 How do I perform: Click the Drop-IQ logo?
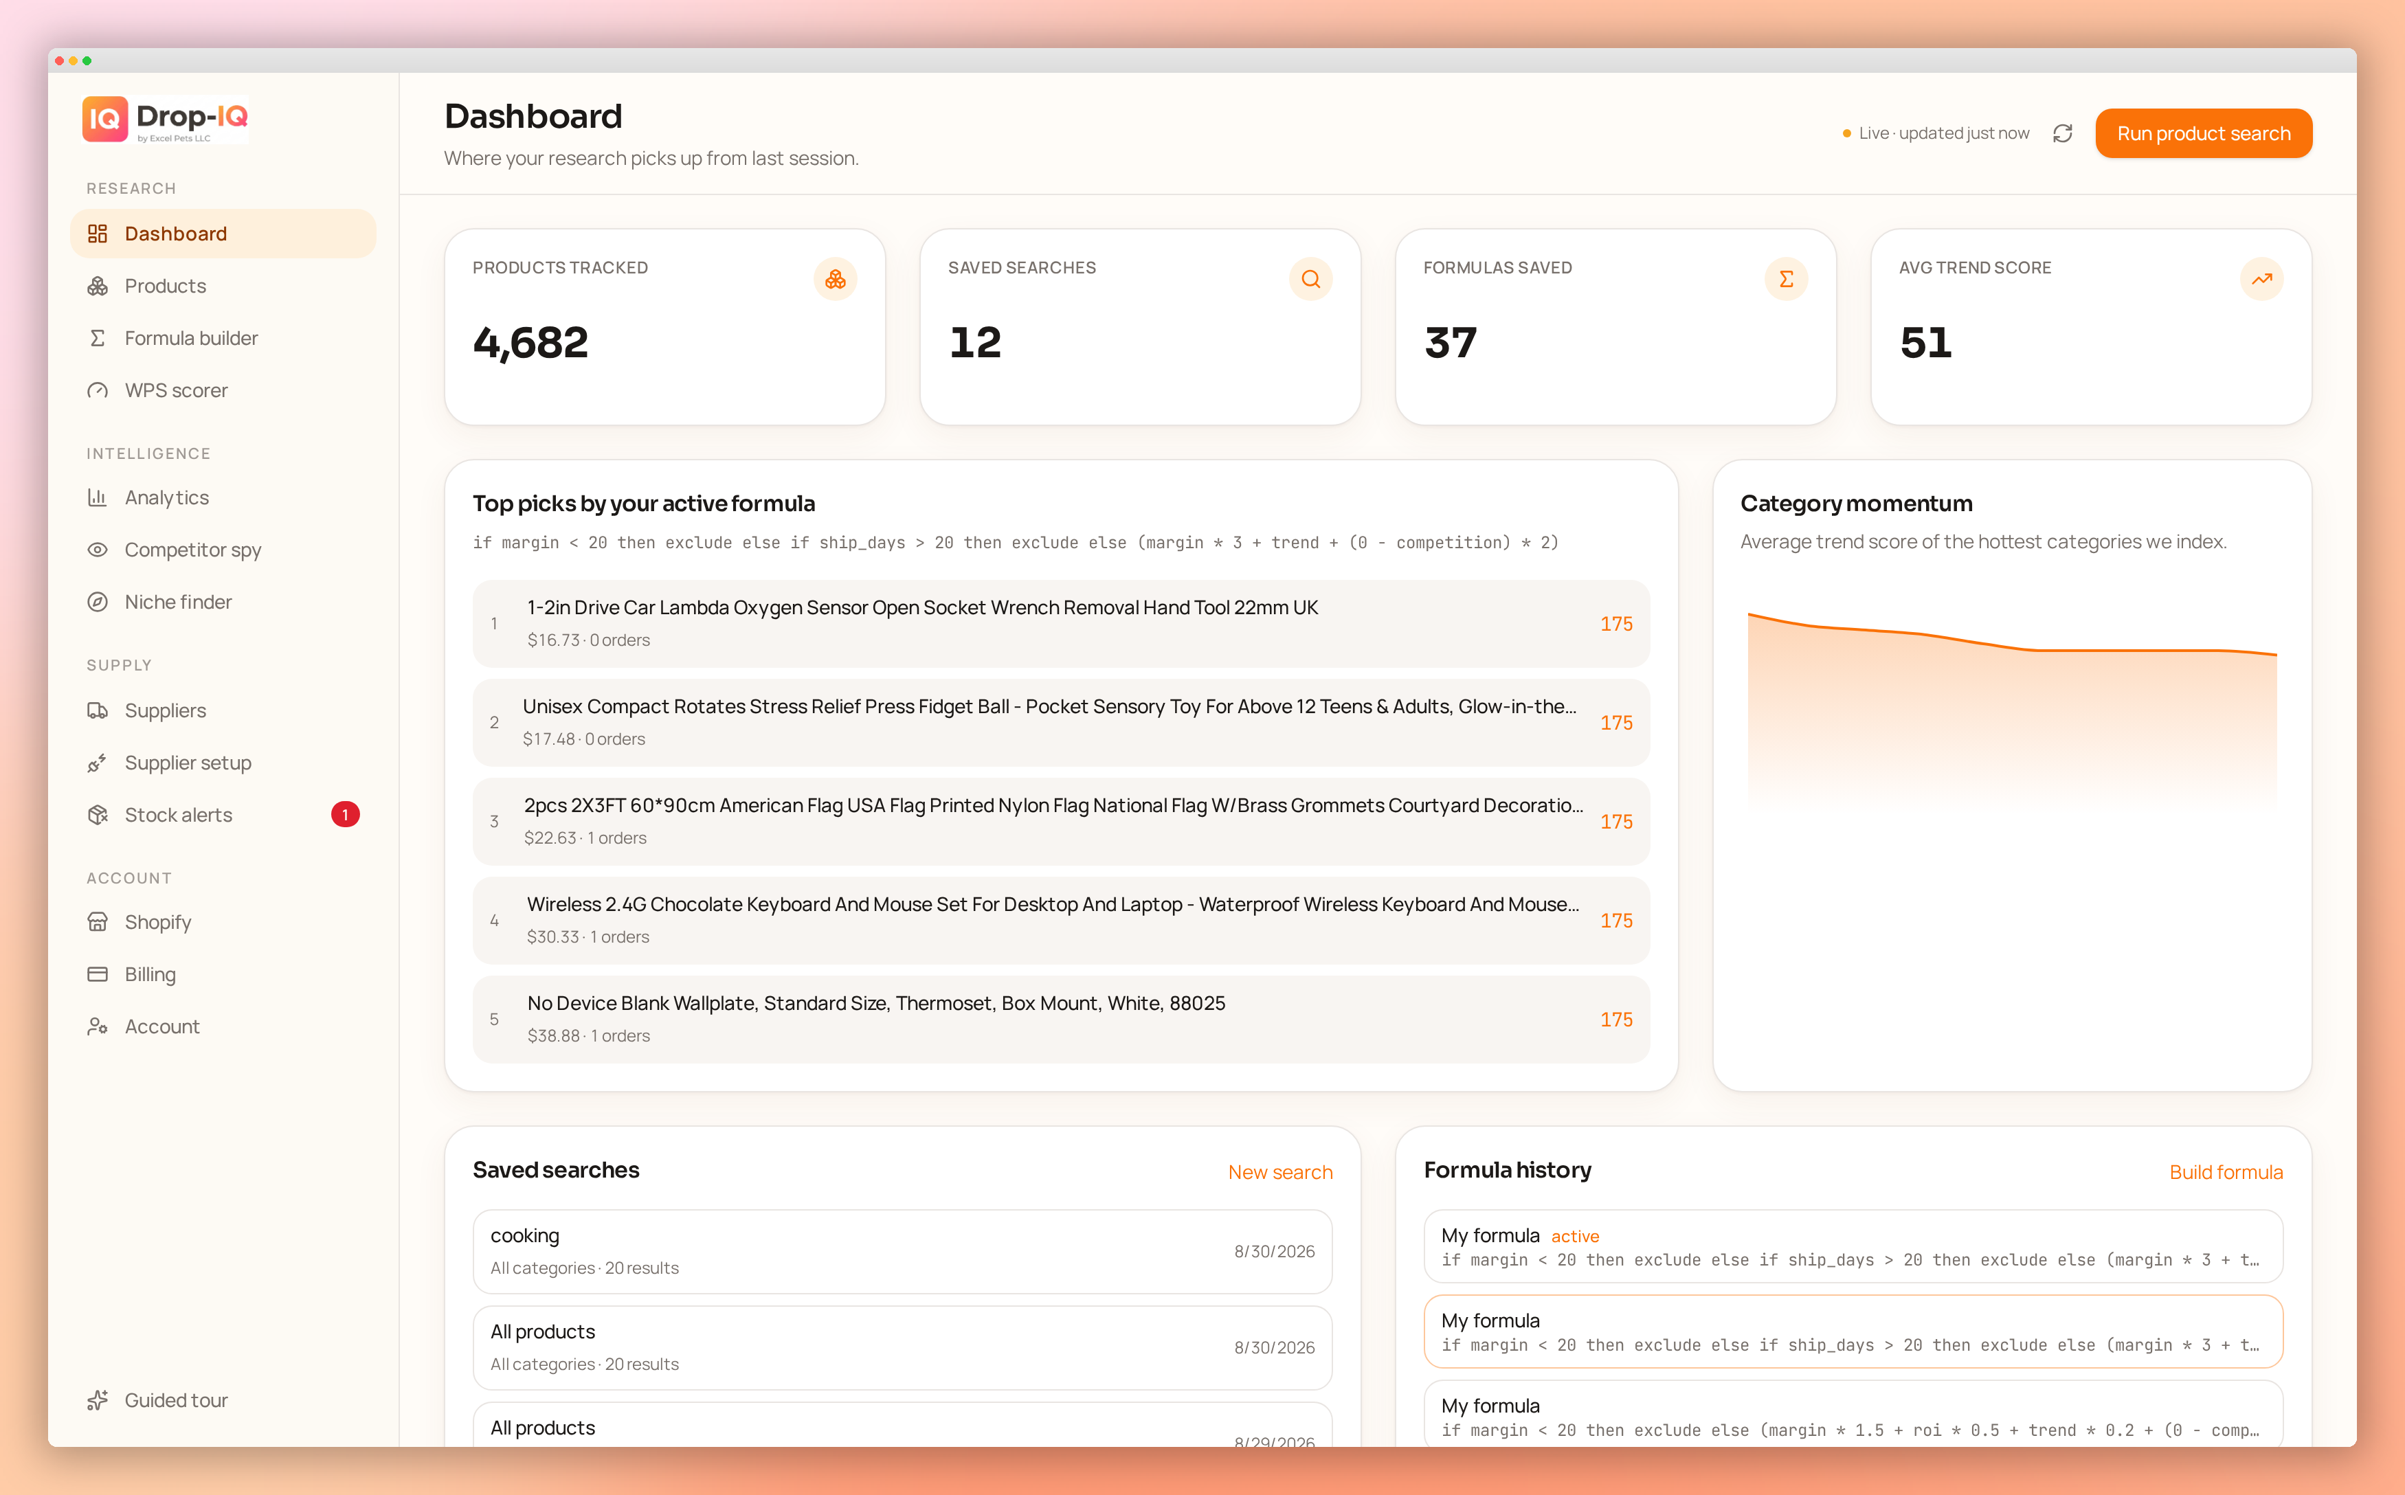click(x=165, y=120)
